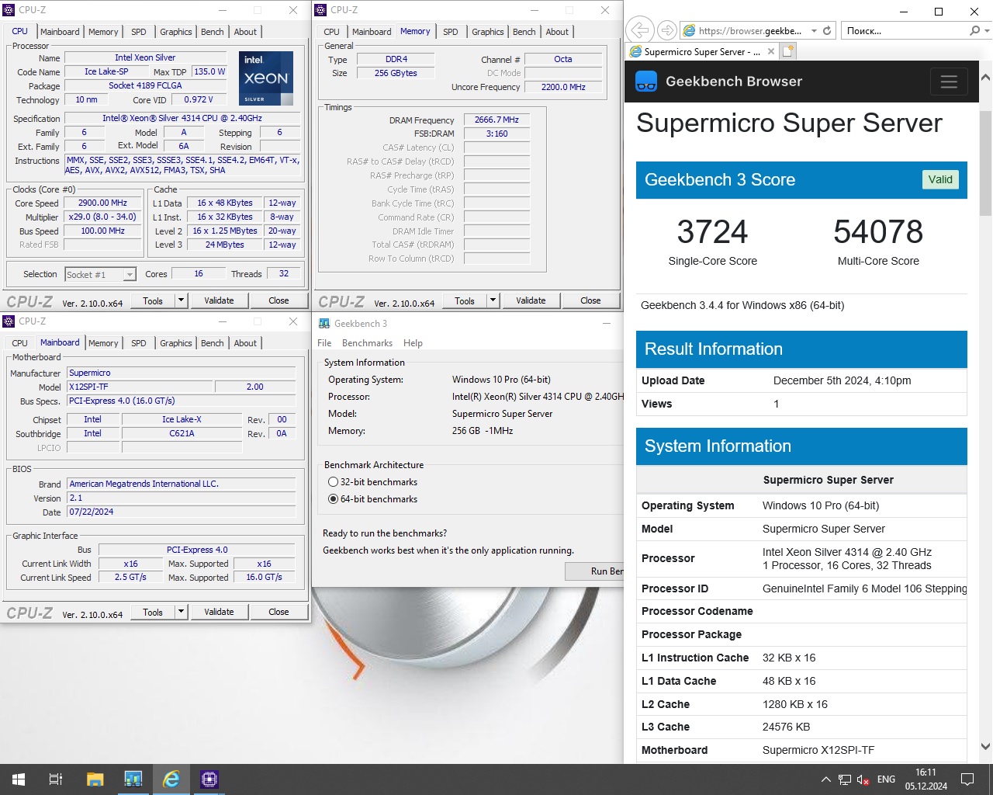Open File Explorer from the taskbar

coord(95,779)
